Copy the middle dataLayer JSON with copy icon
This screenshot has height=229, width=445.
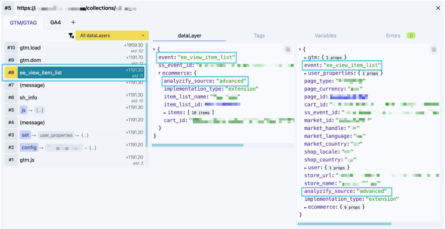[288, 49]
